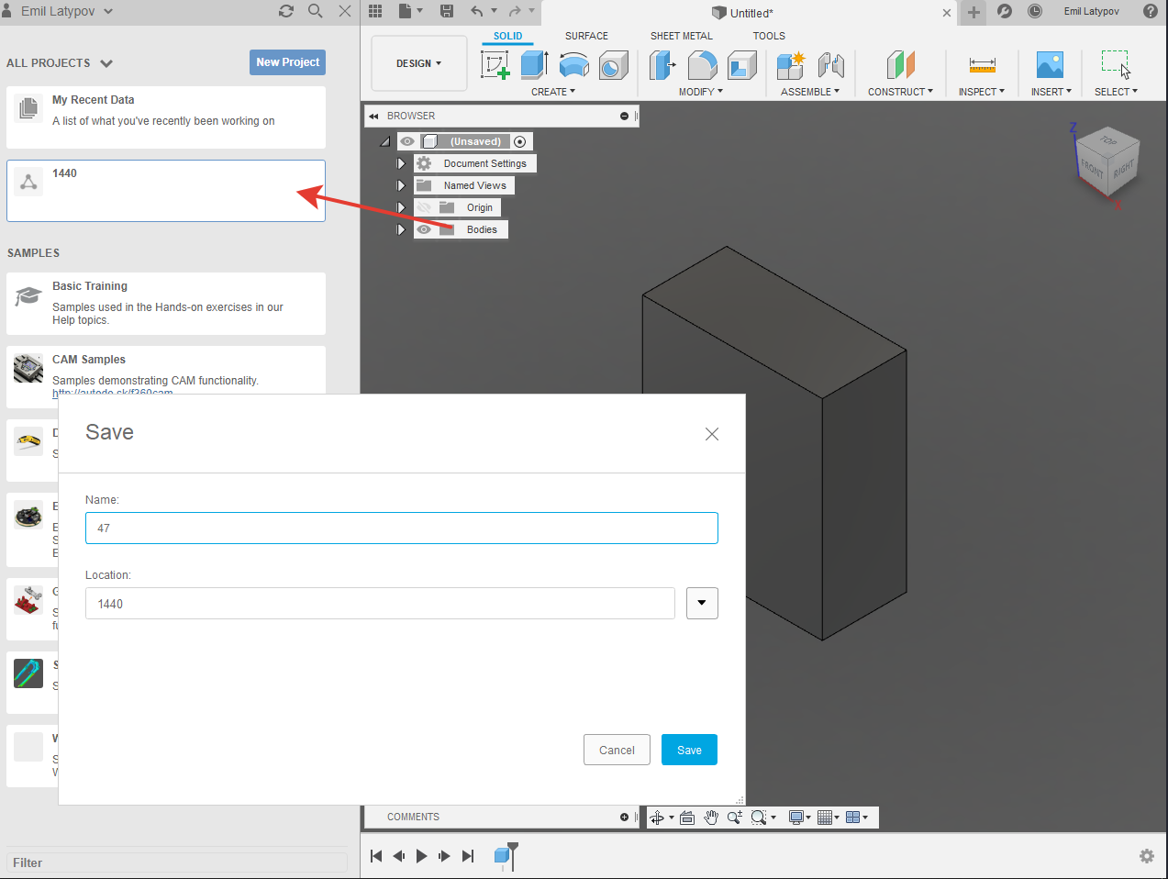
Task: Expand the Document Settings node
Action: pyautogui.click(x=401, y=163)
